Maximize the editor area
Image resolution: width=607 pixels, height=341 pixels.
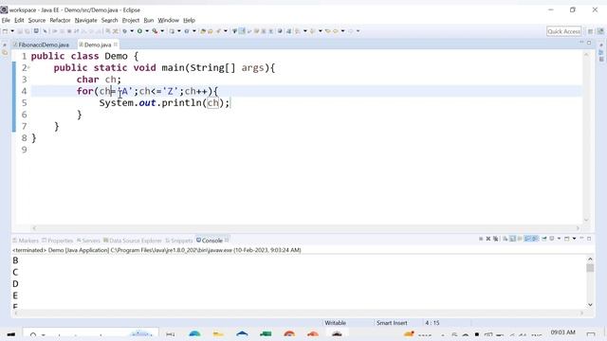tap(589, 43)
